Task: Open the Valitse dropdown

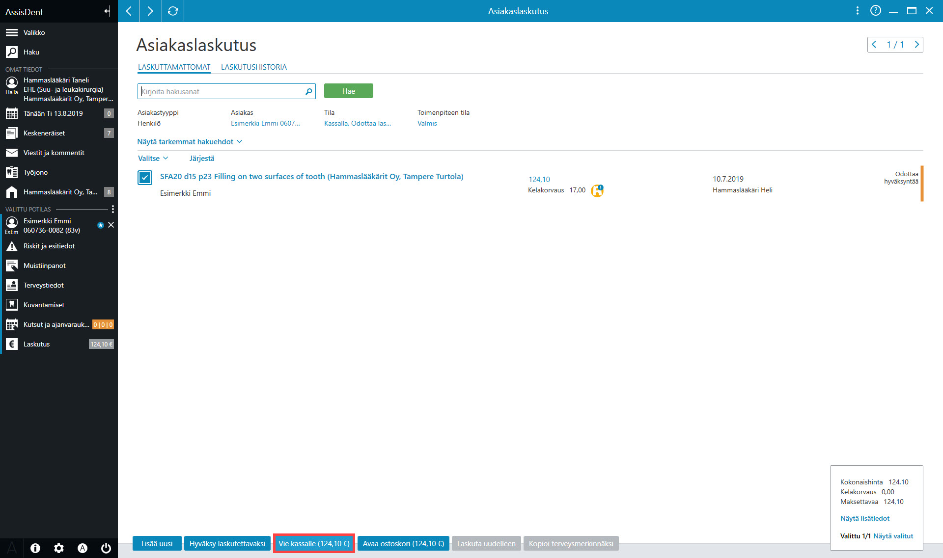Action: pyautogui.click(x=153, y=159)
